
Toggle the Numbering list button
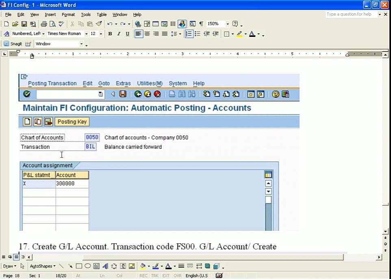[x=189, y=34]
